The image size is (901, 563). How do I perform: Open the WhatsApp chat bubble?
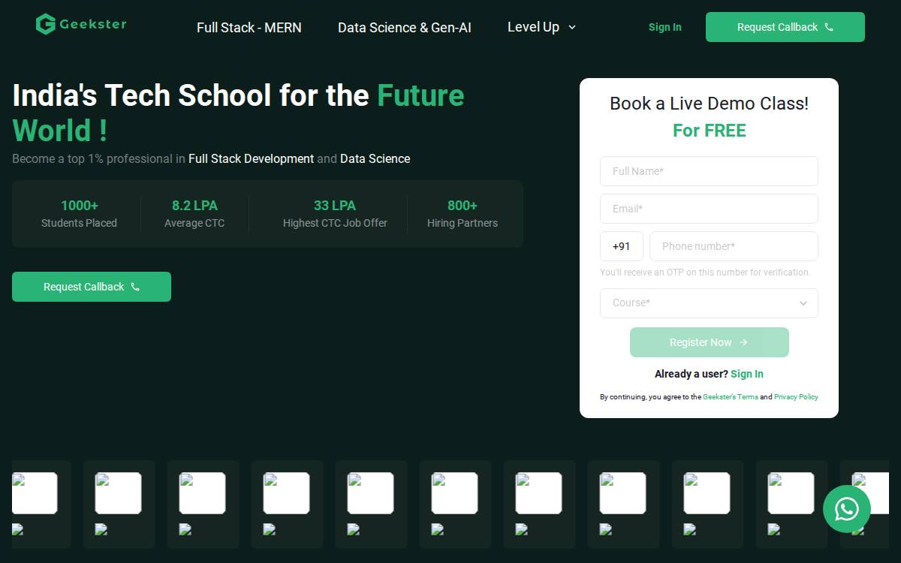[x=846, y=509]
